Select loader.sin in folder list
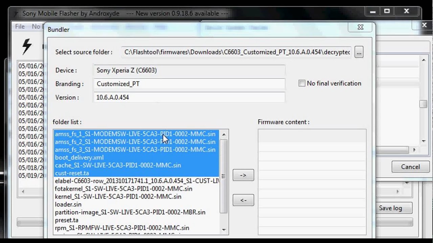The height and width of the screenshot is (243, 433). point(136,204)
